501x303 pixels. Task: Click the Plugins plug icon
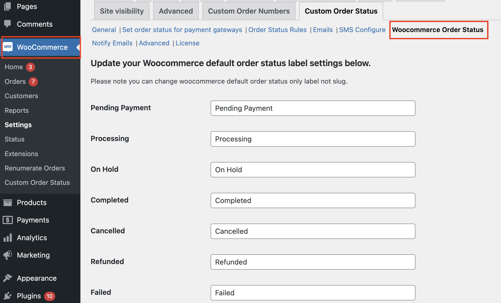click(8, 296)
